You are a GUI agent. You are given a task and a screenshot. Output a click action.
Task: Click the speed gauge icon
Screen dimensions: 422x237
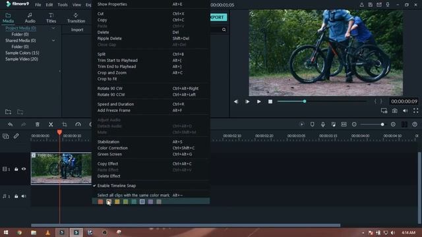tap(78, 124)
